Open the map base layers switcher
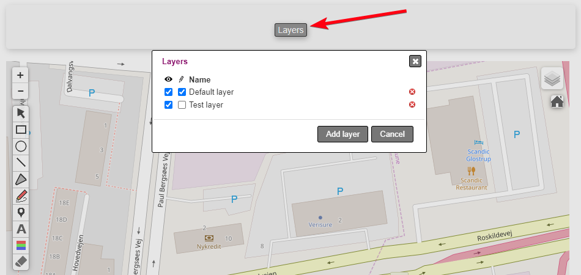This screenshot has height=275, width=581. (x=552, y=78)
